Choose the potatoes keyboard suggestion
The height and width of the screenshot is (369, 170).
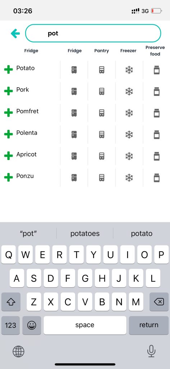point(85,234)
